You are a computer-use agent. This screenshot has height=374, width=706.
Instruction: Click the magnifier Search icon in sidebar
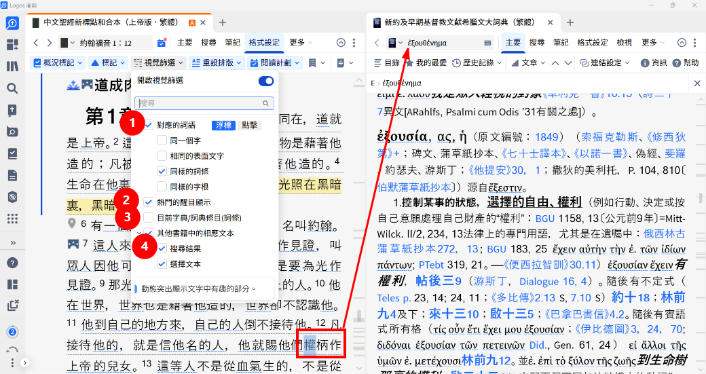click(12, 88)
